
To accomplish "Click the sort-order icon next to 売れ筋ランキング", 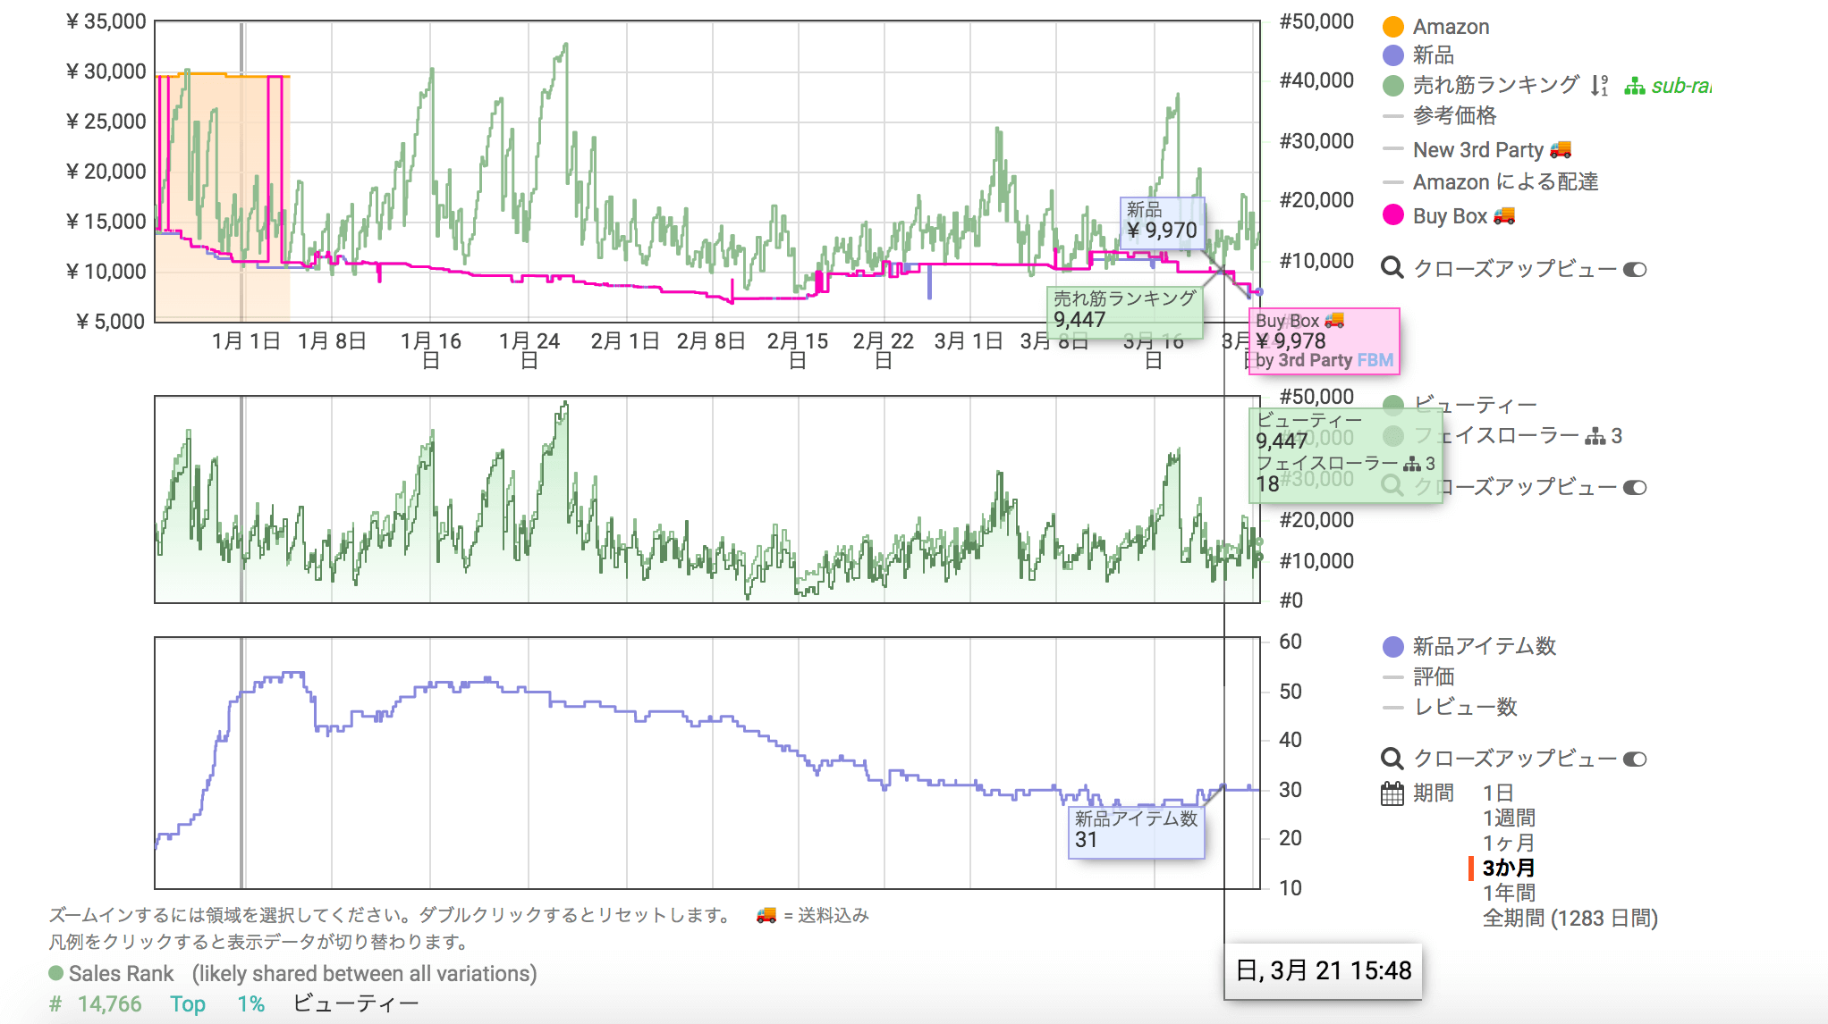I will pos(1600,86).
